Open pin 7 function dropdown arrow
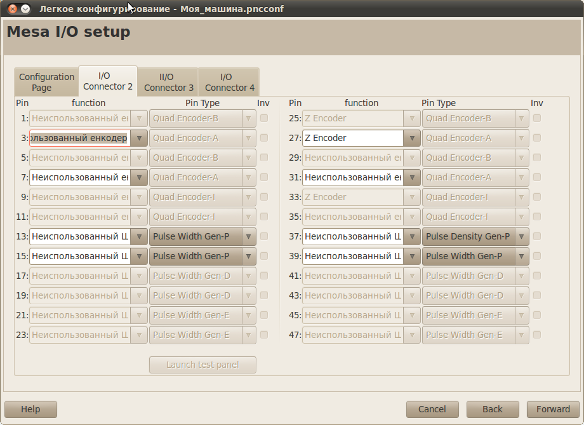Viewport: 584px width, 425px height. 139,177
